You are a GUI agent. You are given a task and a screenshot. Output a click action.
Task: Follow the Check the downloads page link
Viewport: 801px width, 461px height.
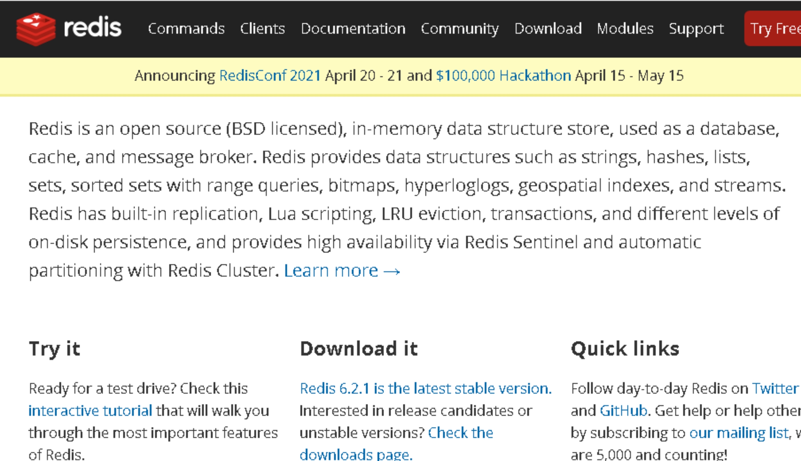[x=396, y=444]
